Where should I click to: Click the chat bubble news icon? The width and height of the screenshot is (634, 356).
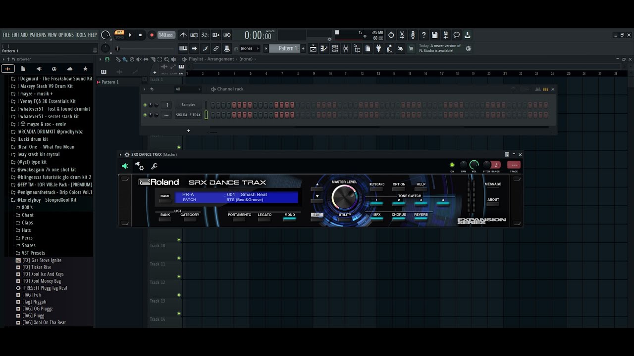(456, 35)
